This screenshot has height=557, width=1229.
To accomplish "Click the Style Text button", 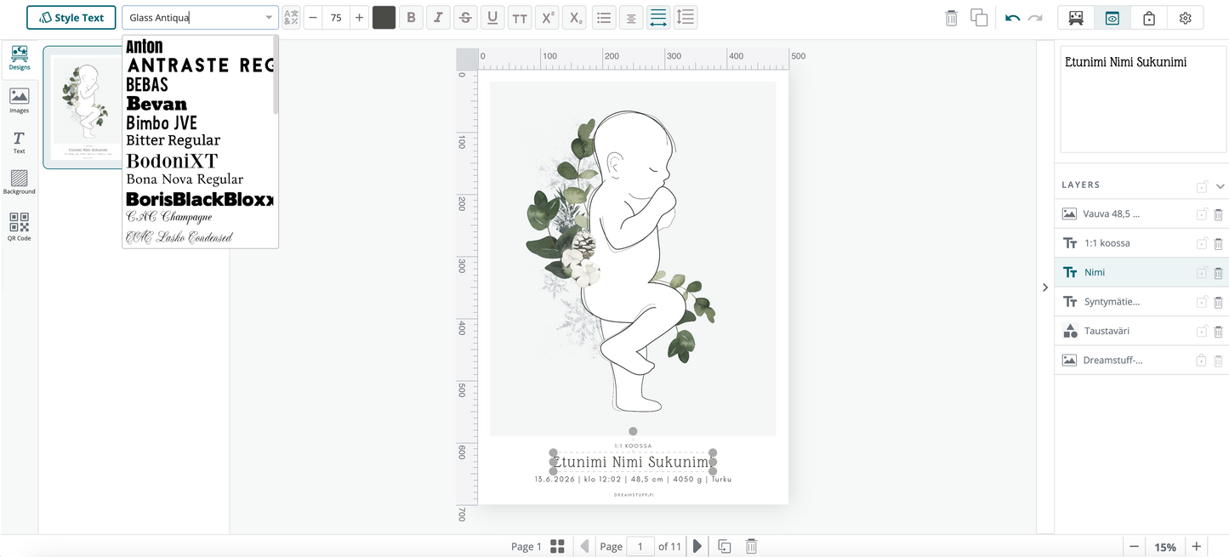I will click(71, 17).
